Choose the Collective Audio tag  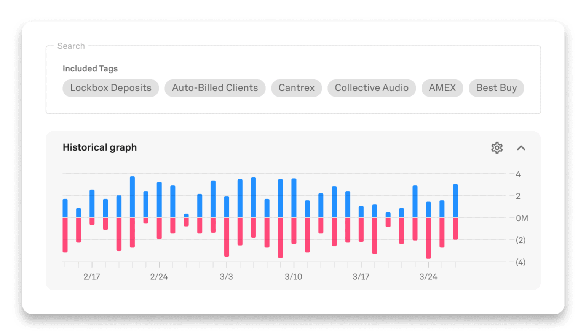(371, 88)
